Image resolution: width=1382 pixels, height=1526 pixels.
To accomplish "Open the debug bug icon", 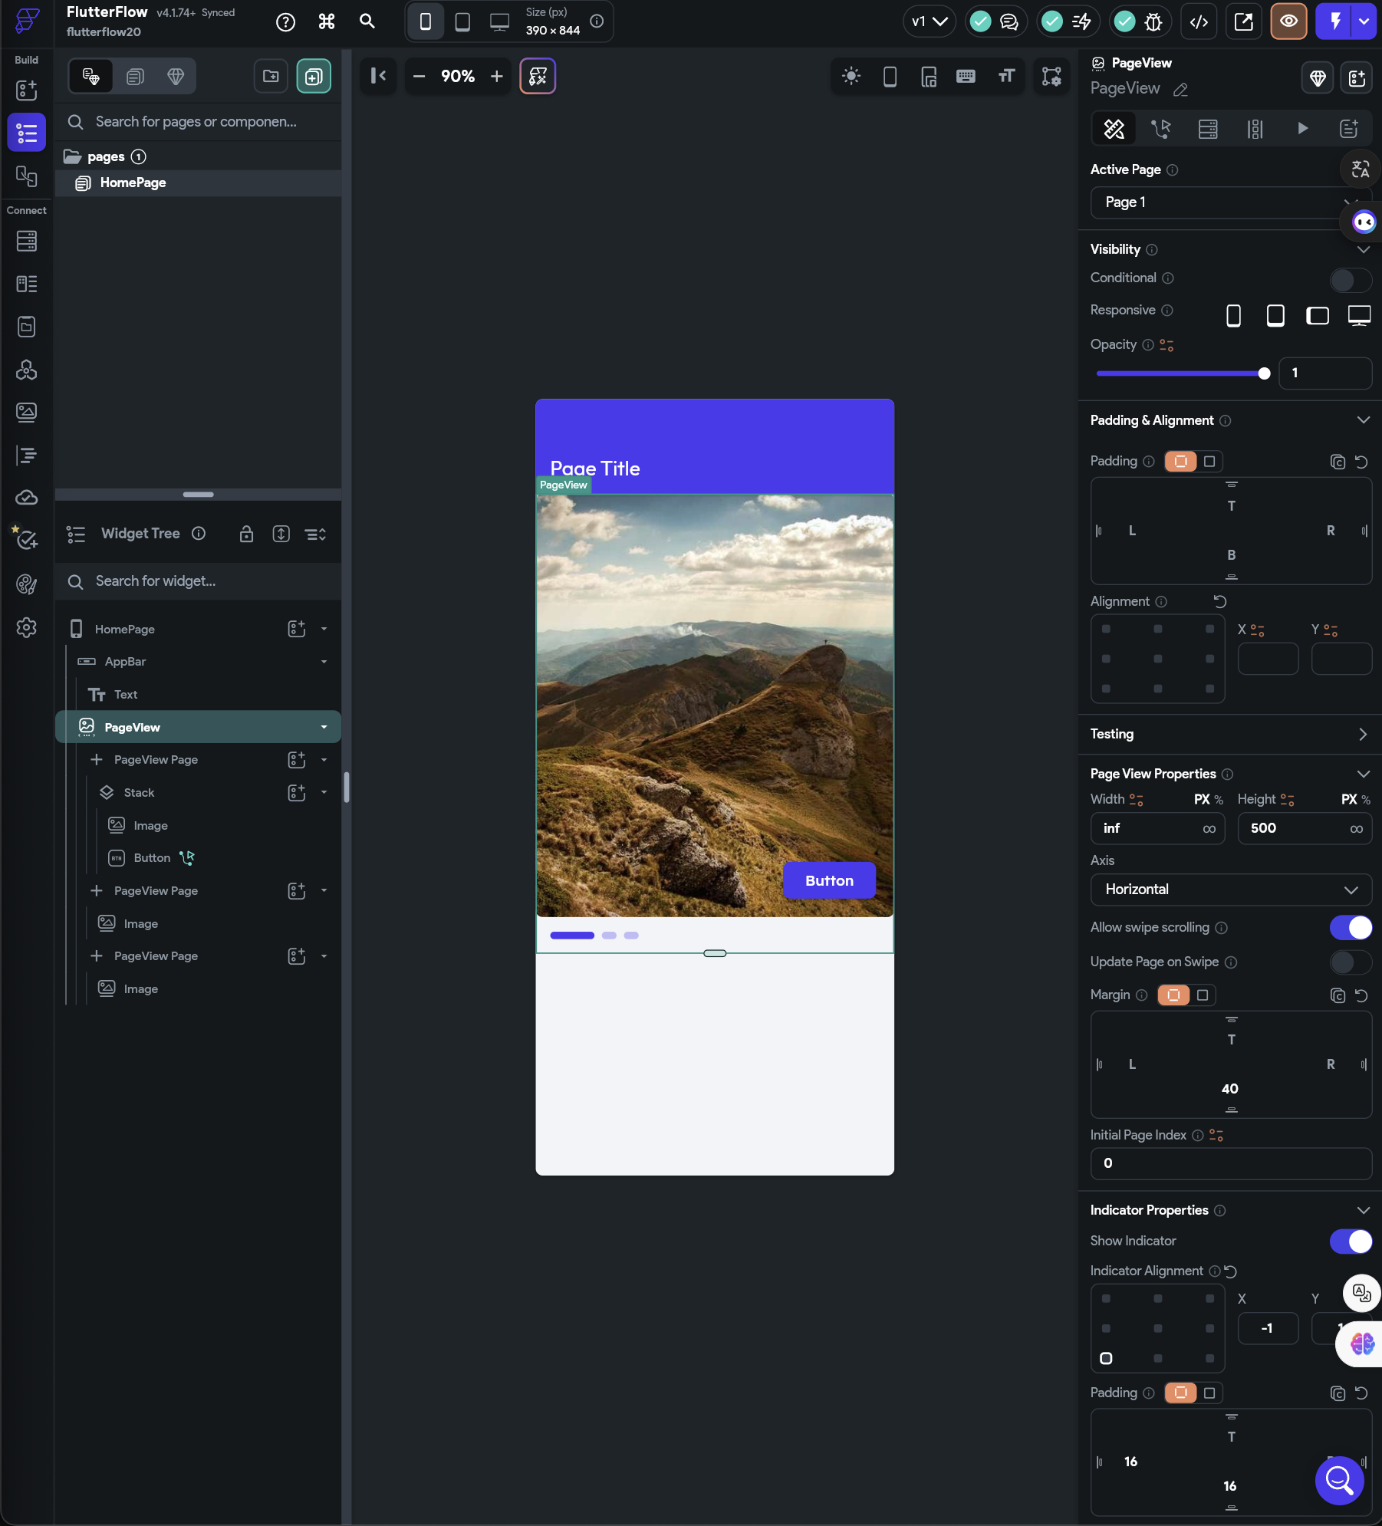I will 1153,21.
